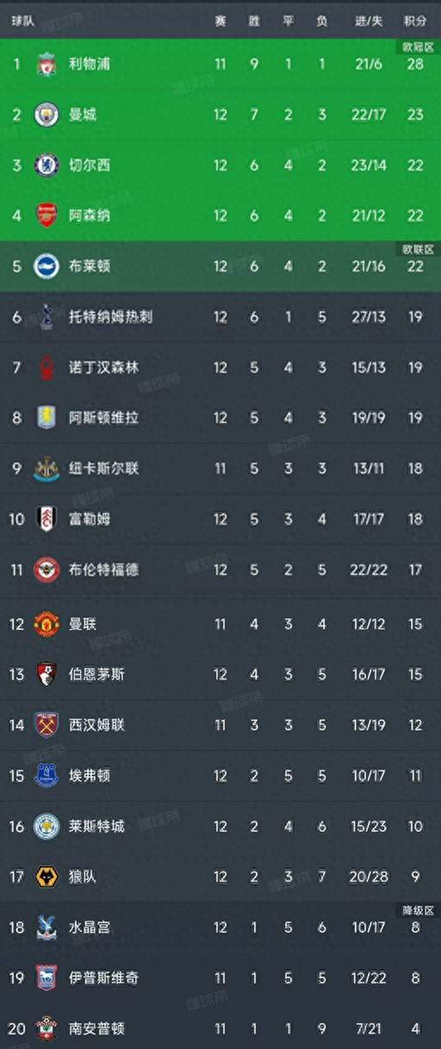
Task: Select the 伊普斯维奇 table row
Action: [x=220, y=977]
